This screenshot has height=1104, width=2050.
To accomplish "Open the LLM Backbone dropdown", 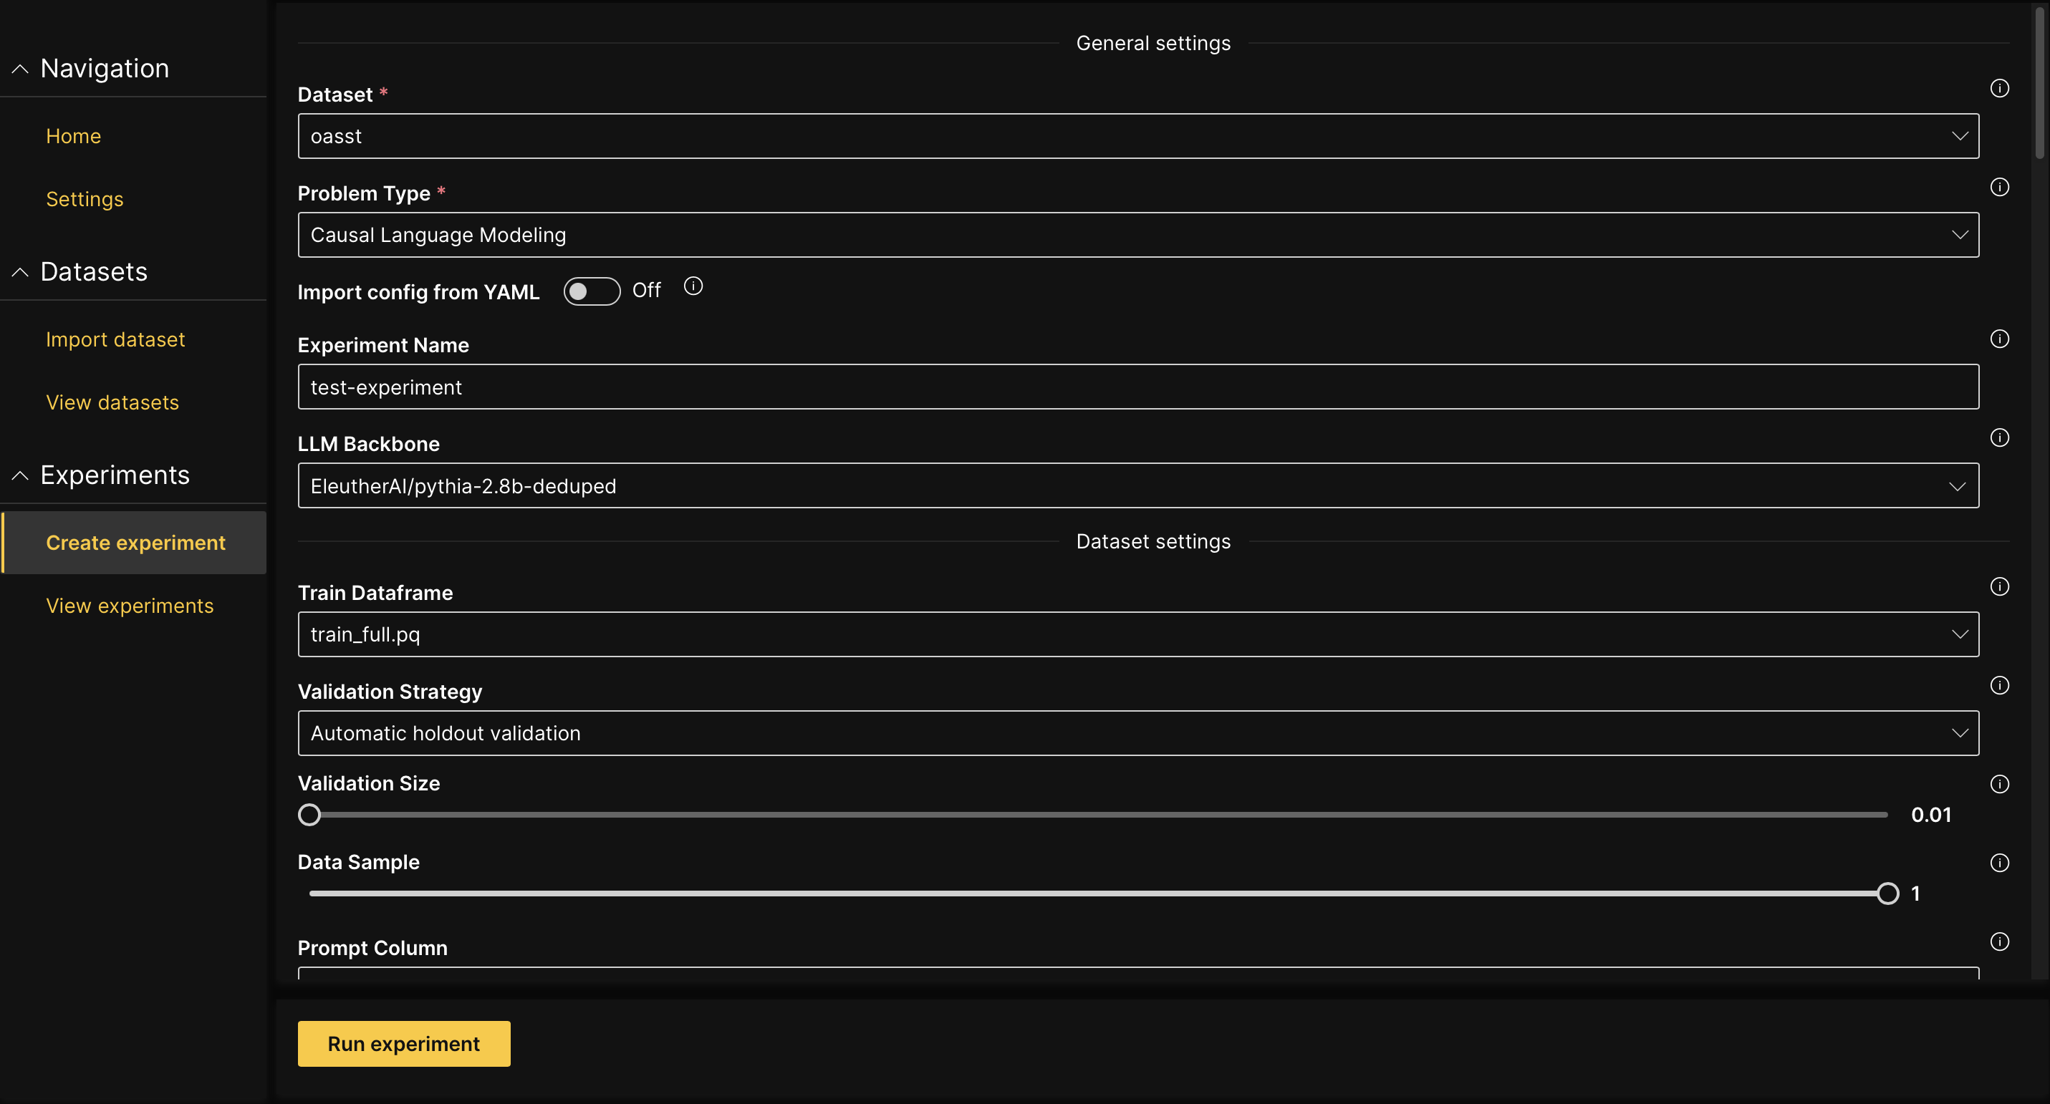I will coord(1137,486).
